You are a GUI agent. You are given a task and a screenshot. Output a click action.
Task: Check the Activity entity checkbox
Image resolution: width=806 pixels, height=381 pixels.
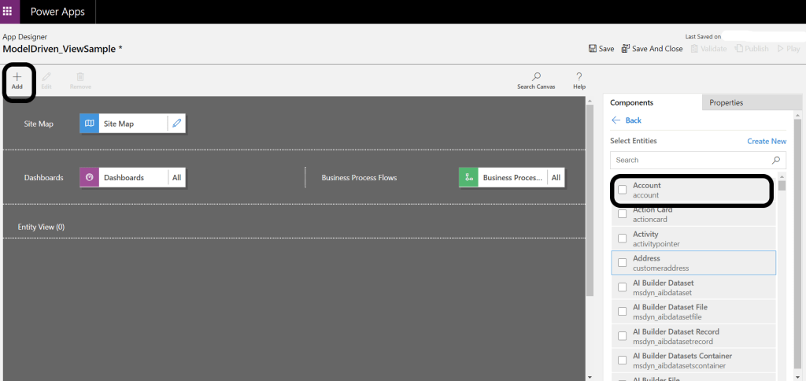click(623, 239)
